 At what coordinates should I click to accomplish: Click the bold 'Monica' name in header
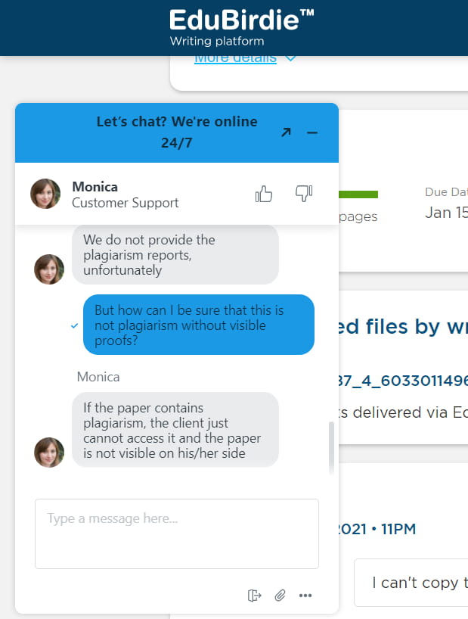tap(95, 186)
